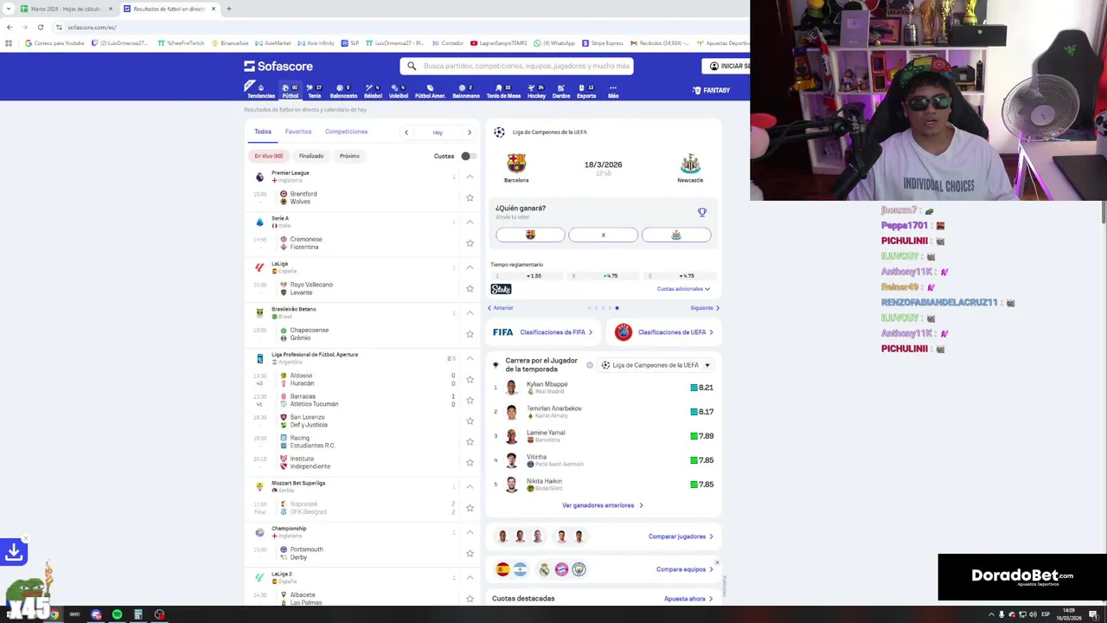The height and width of the screenshot is (623, 1107).
Task: Select the Fútbol sport icon
Action: (290, 91)
